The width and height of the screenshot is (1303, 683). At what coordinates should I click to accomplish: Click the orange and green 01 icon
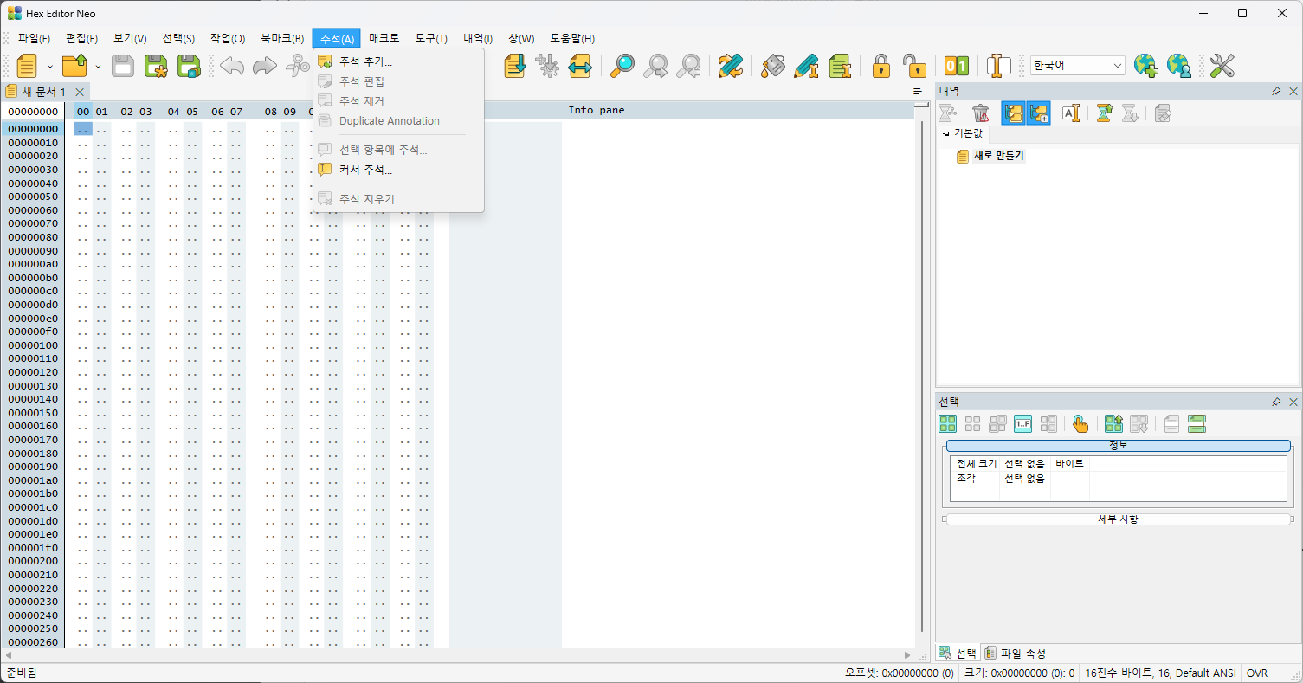[957, 66]
